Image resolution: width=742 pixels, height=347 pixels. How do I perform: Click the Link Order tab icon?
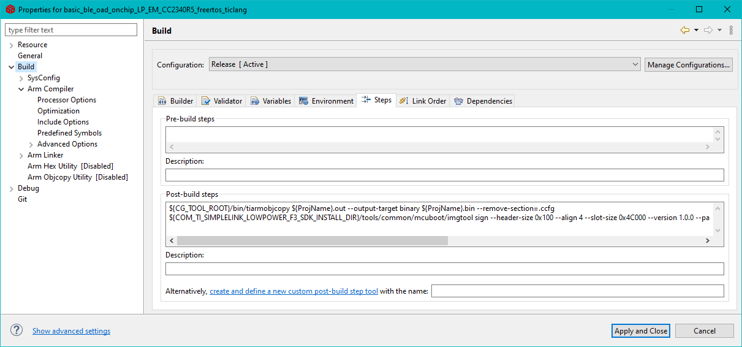(x=404, y=101)
